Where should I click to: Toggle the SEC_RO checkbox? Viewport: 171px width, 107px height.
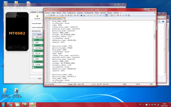(x=33, y=54)
